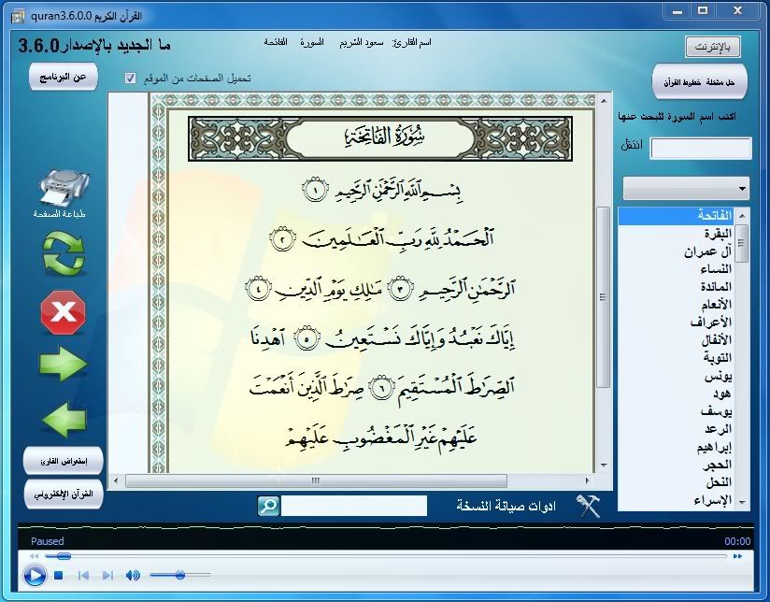This screenshot has height=602, width=770.
Task: Click the green refresh arrows icon
Action: coord(64,253)
